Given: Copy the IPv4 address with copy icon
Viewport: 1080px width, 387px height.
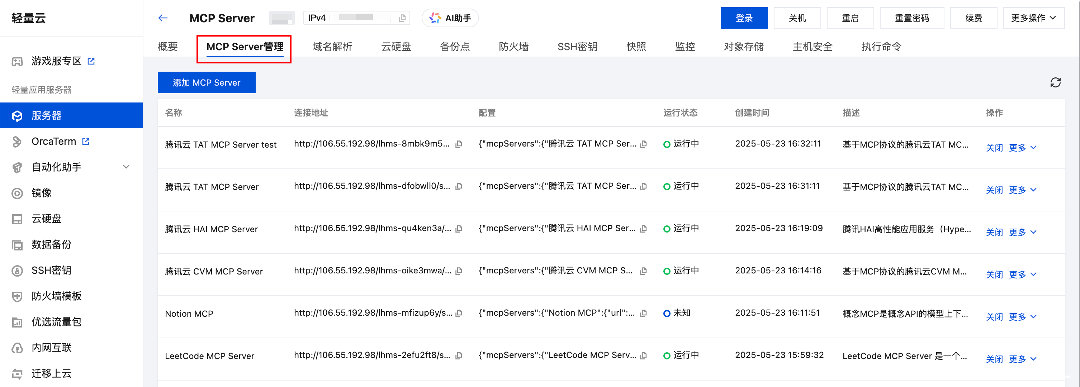Looking at the screenshot, I should (x=402, y=18).
